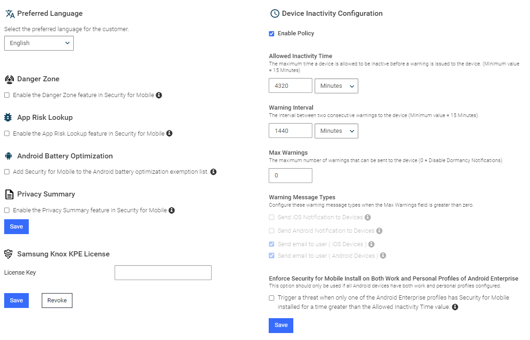Click the Save button under Device Inactivity Configuration
The height and width of the screenshot is (340, 530).
click(280, 325)
